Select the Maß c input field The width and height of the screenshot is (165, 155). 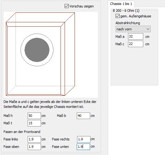coord(135,44)
